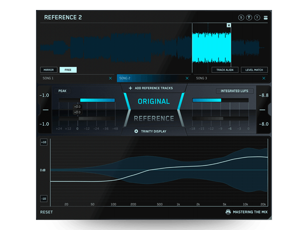This screenshot has width=308, height=230.
Task: Switch playback to Reference
Action: click(154, 118)
